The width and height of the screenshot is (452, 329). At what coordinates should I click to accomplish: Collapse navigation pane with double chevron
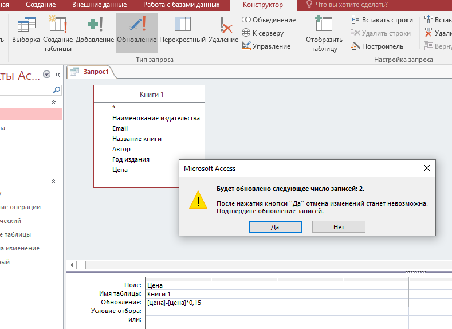coord(57,75)
